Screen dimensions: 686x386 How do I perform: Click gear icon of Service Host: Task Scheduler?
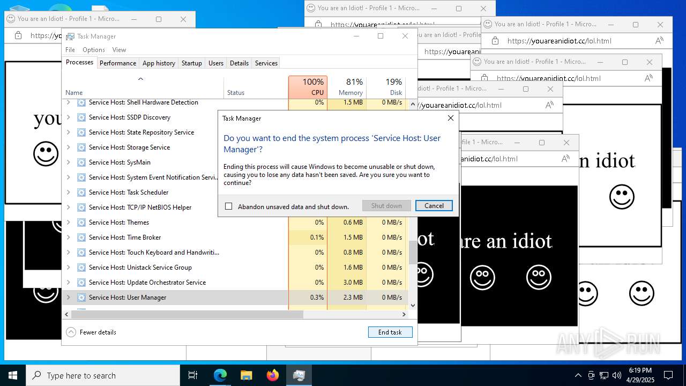(x=81, y=192)
